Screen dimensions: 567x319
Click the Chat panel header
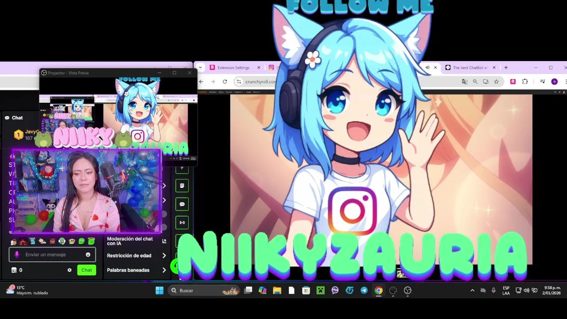(x=14, y=117)
